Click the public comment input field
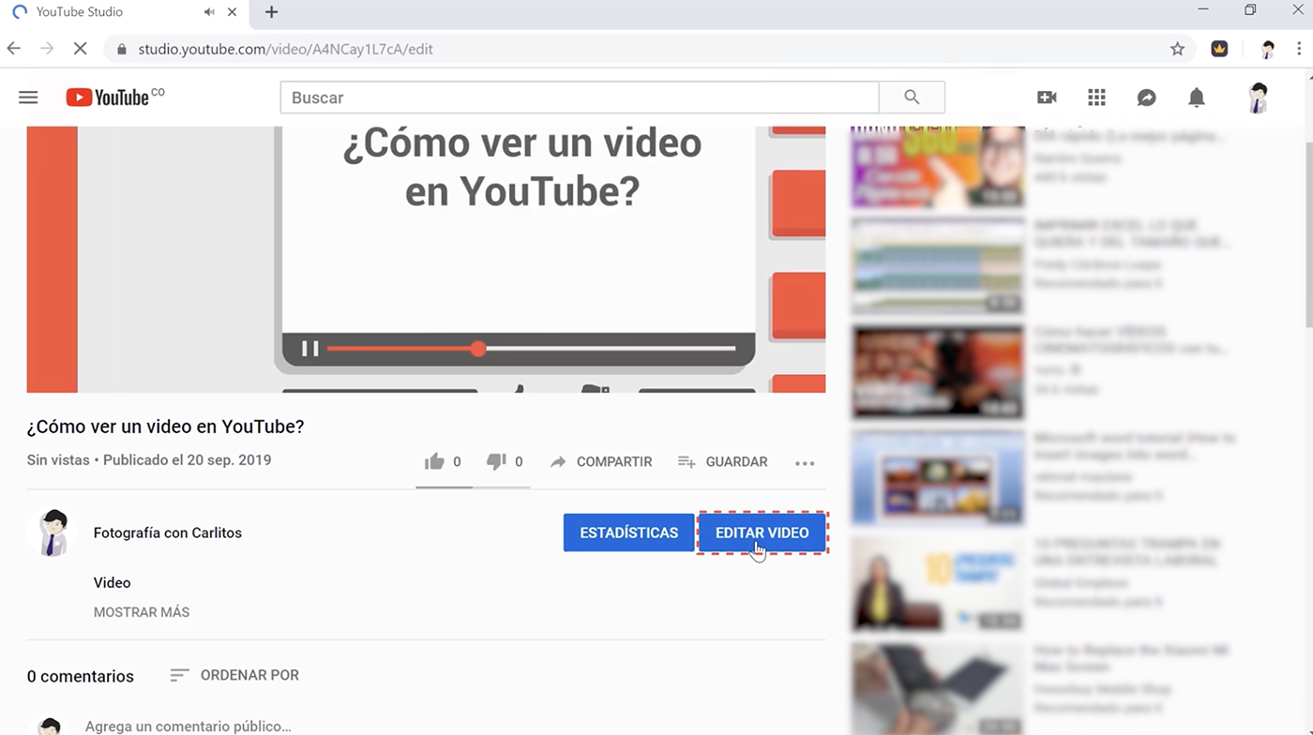 pos(188,727)
